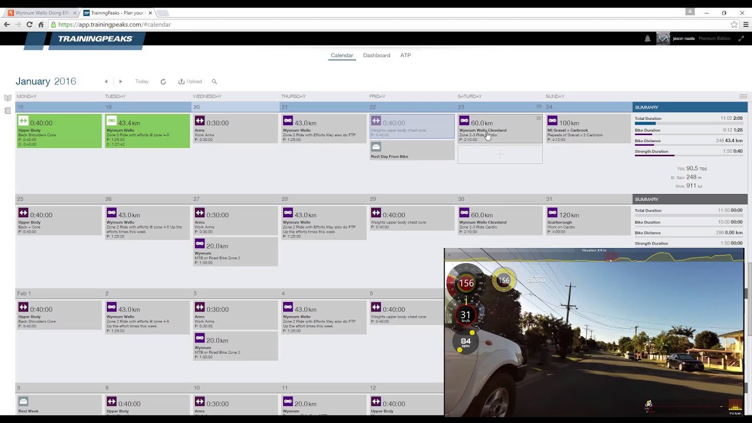This screenshot has height=423, width=752.
Task: Click Bike Distance bar in first Summary
Action: point(689,146)
